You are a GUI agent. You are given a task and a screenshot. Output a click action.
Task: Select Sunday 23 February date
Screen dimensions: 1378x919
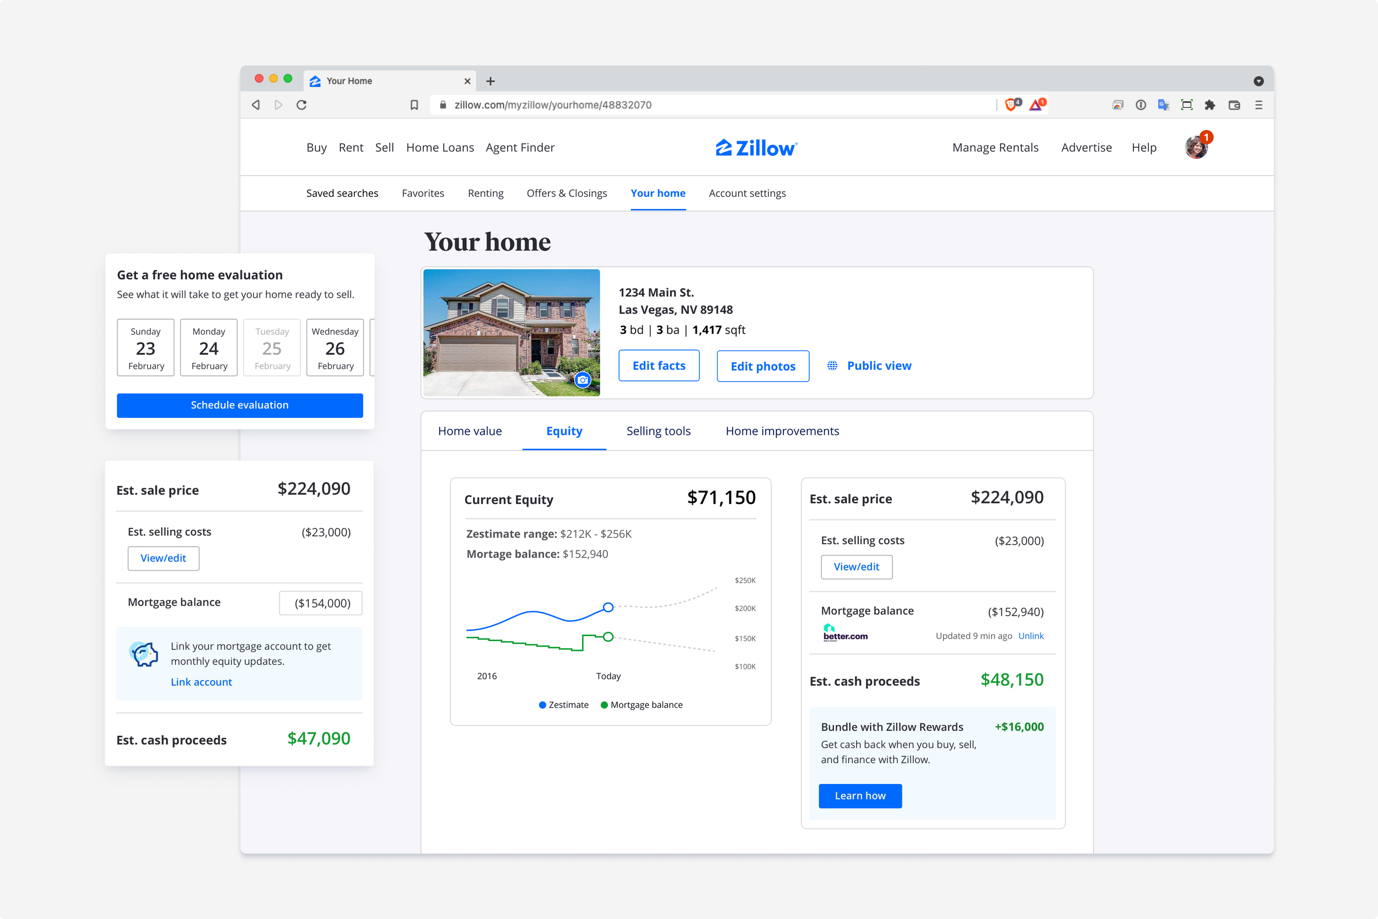pyautogui.click(x=146, y=347)
